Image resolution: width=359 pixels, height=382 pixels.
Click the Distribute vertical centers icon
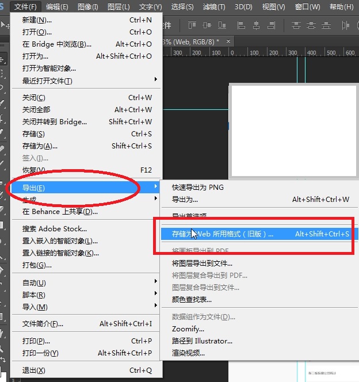(311, 25)
